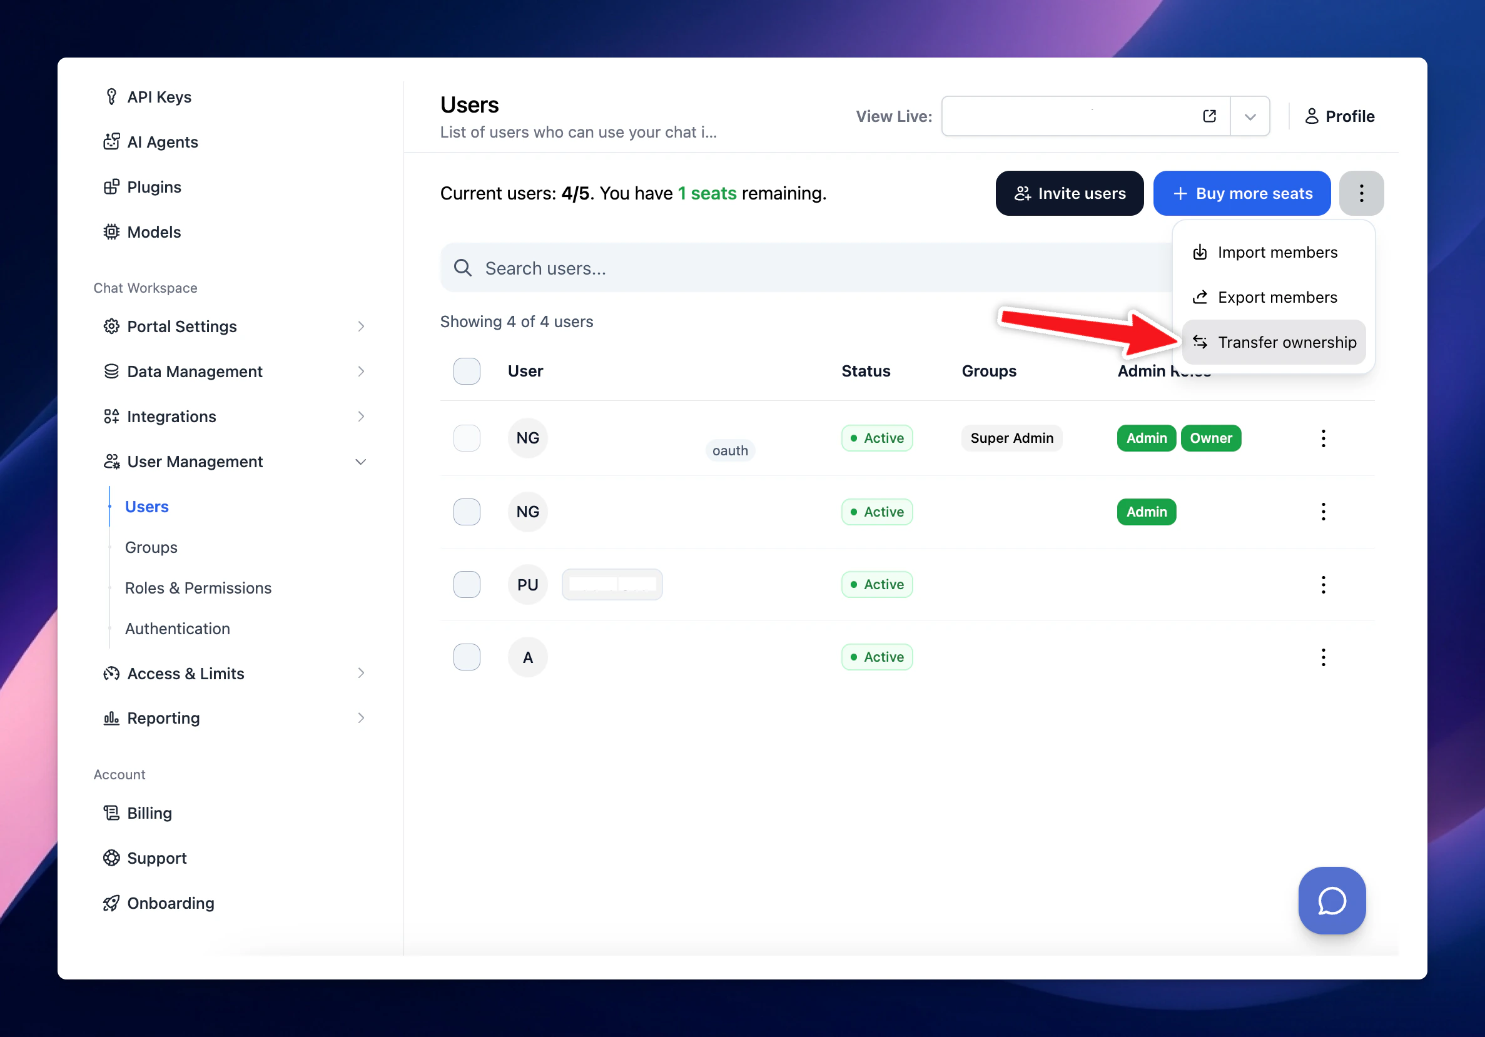Open the Groups sub-item

151,548
